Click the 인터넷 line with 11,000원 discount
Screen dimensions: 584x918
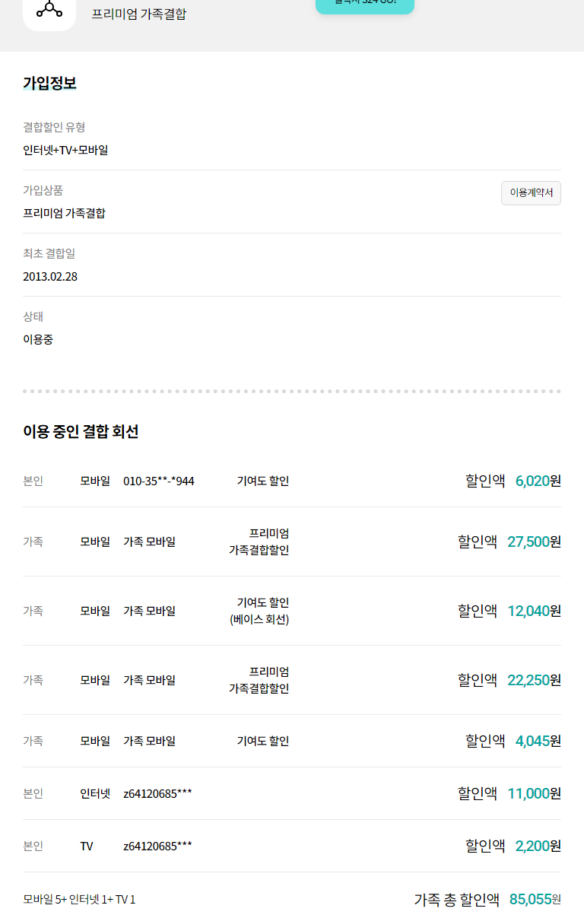point(95,793)
